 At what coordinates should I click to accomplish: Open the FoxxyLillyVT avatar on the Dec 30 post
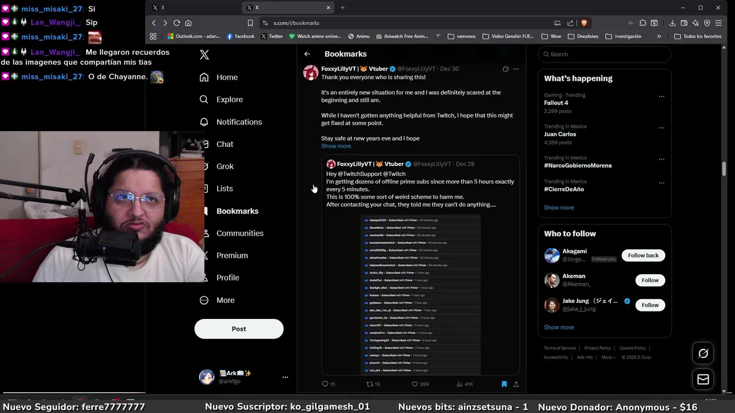311,73
